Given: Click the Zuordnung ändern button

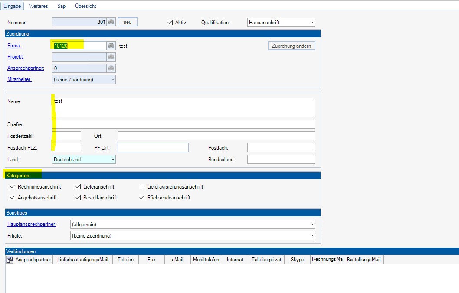Looking at the screenshot, I should point(291,46).
